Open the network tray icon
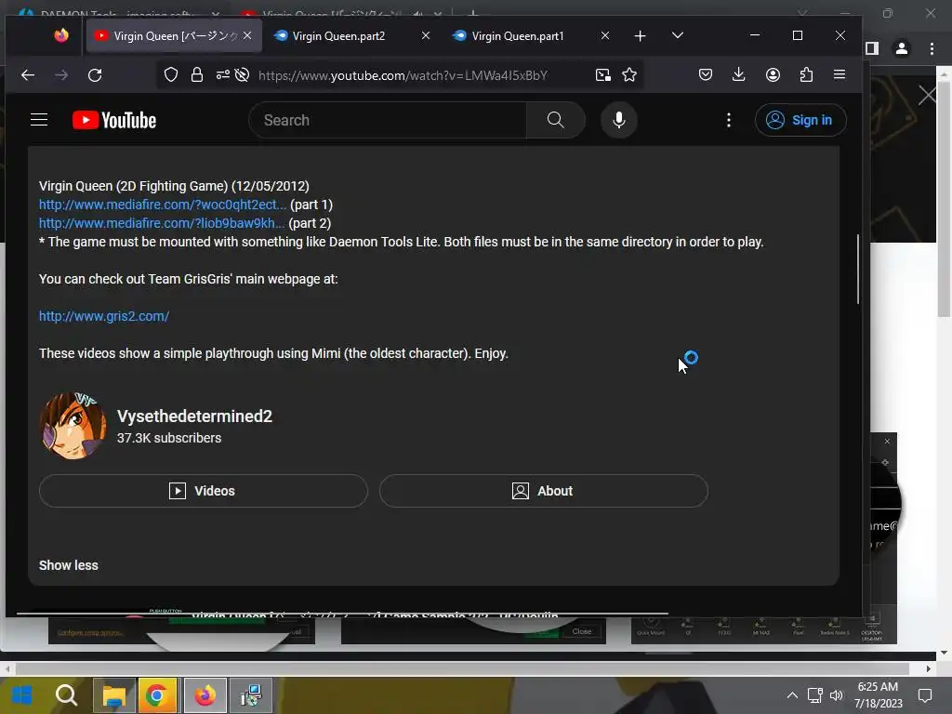 (x=814, y=695)
